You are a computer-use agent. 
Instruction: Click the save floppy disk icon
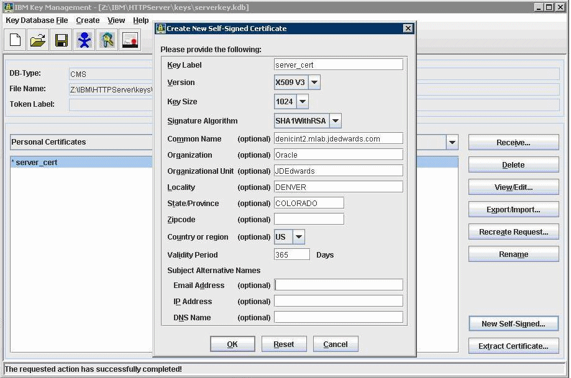[x=61, y=41]
